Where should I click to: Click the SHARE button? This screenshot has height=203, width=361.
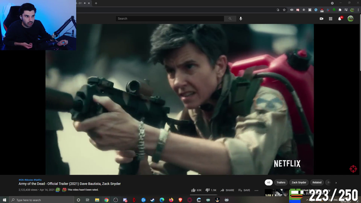pos(227,190)
